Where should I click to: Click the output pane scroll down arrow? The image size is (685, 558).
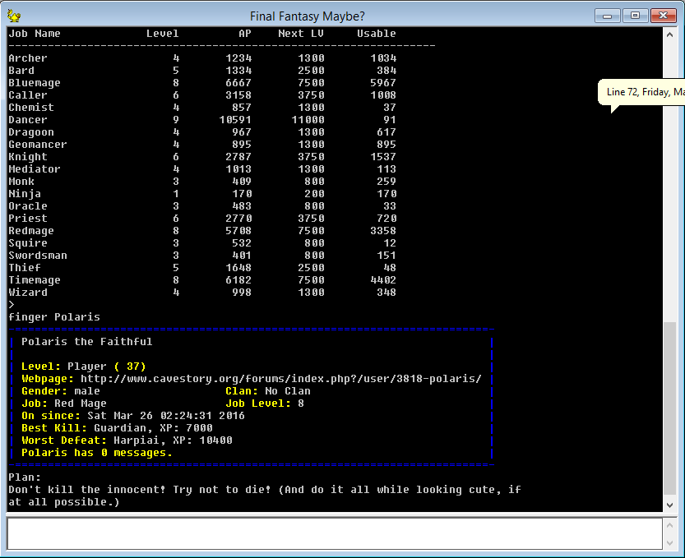tap(669, 505)
